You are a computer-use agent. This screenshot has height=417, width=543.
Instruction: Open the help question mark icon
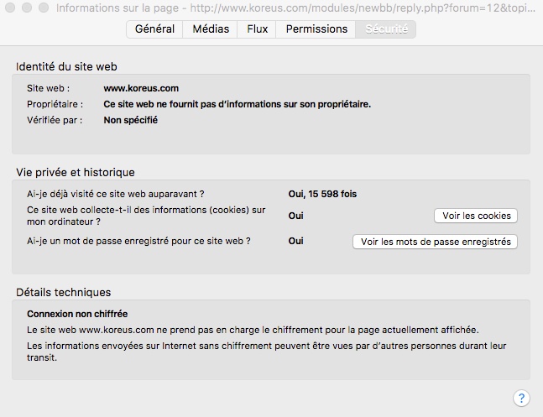[x=521, y=398]
